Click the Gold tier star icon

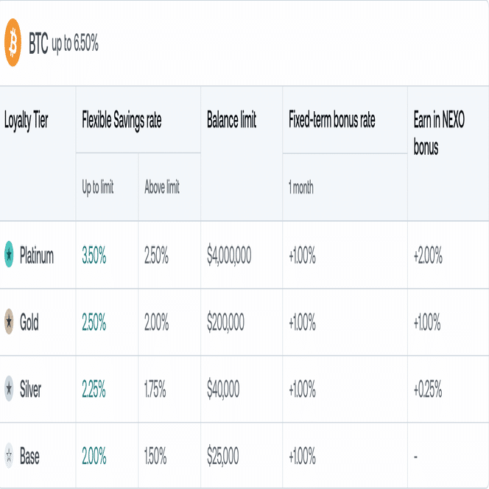coord(9,322)
